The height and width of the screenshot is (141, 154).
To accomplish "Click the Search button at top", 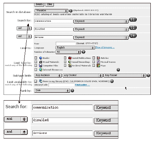I will pos(39,5).
